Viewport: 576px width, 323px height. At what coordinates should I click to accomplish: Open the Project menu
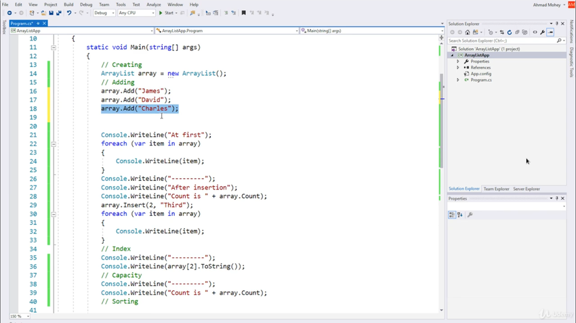tap(51, 5)
